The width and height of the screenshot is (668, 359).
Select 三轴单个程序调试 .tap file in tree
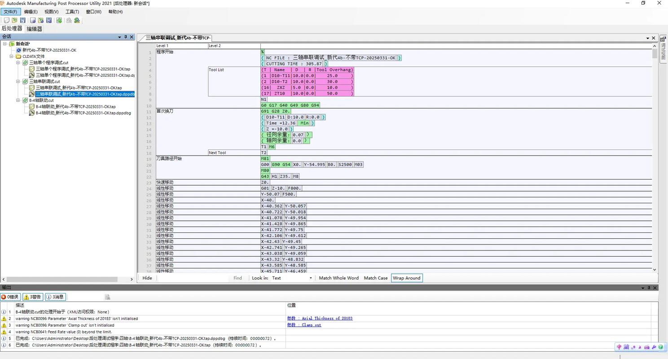click(x=83, y=69)
